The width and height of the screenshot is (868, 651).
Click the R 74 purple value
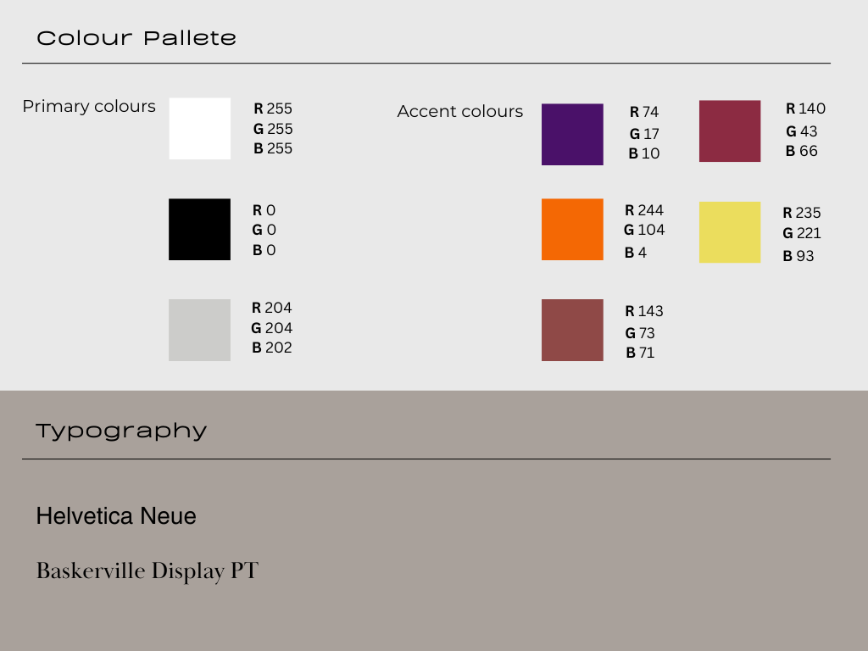click(644, 112)
